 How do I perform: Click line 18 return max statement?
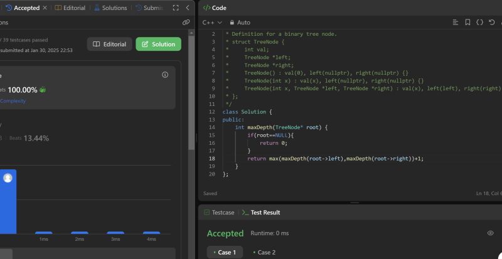tap(336, 159)
